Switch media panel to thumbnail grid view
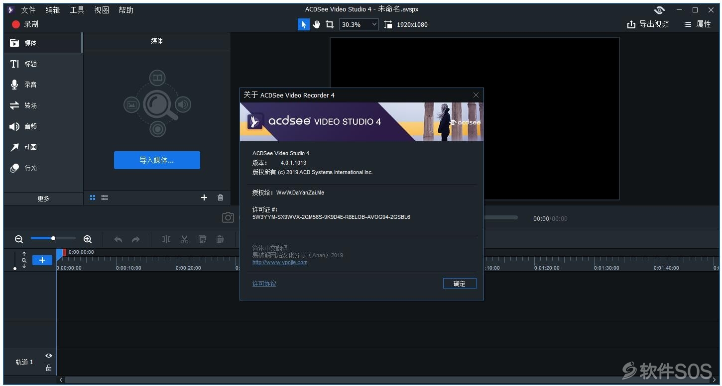722x386 pixels. [x=93, y=197]
